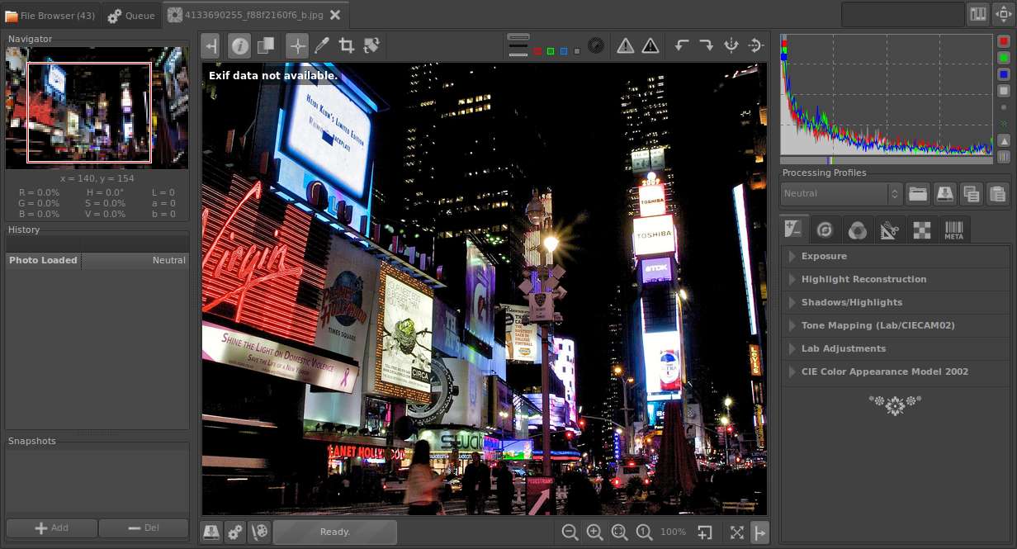Preview the red channel
1017x549 pixels.
[x=537, y=51]
